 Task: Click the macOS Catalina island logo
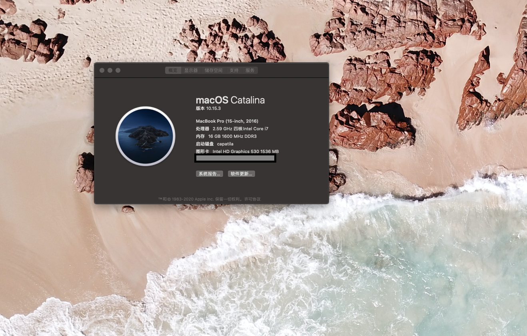[146, 136]
